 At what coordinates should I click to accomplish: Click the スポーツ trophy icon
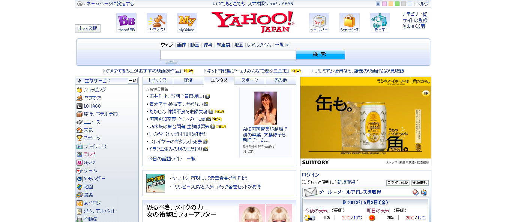pyautogui.click(x=80, y=138)
